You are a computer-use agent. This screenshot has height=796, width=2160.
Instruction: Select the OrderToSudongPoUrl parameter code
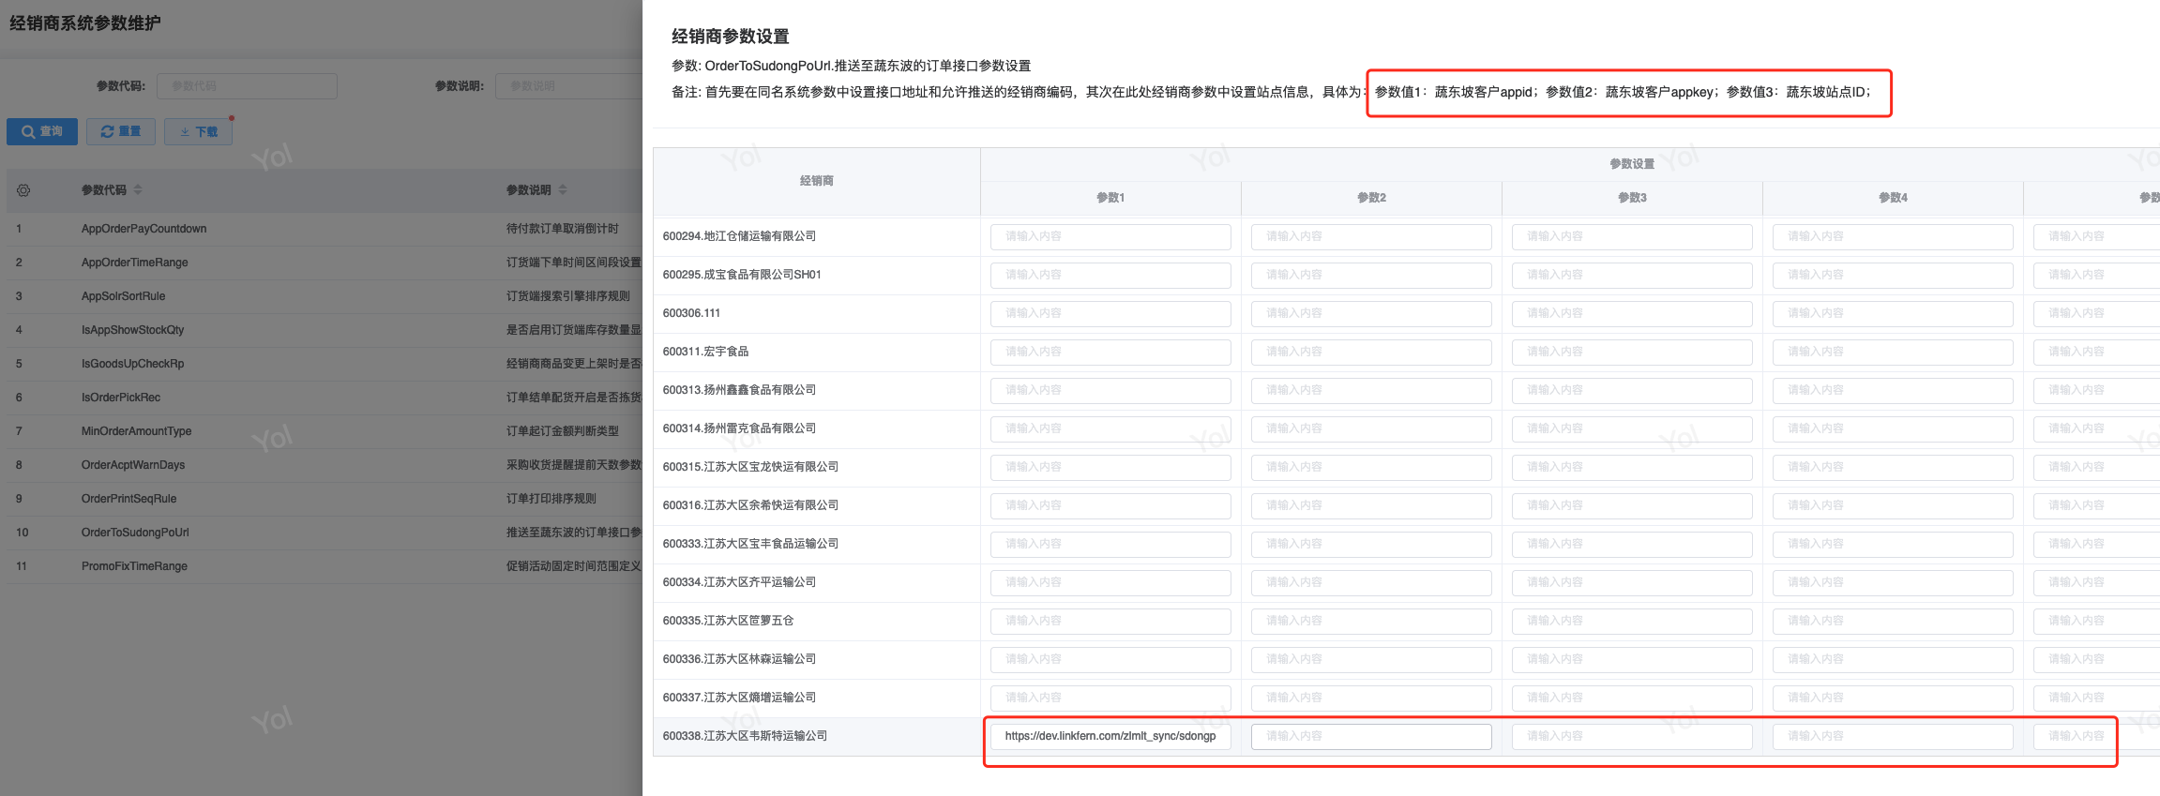tap(135, 533)
